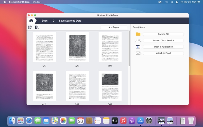203x127 pixels.
Task: Zoom out thumbnail view icon
Action: click(x=30, y=27)
